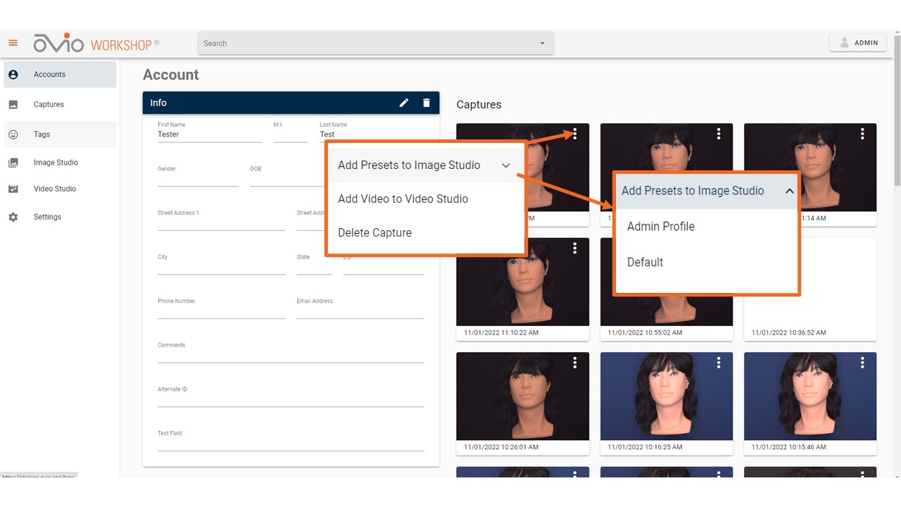
Task: Open the three-dot menu on the 10:16:25 AM capture
Action: point(719,363)
